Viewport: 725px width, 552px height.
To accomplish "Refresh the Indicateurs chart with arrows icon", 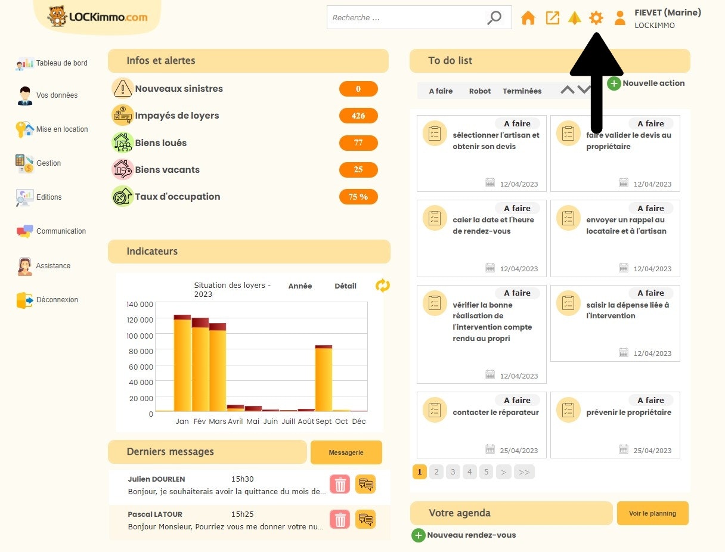I will coord(382,286).
